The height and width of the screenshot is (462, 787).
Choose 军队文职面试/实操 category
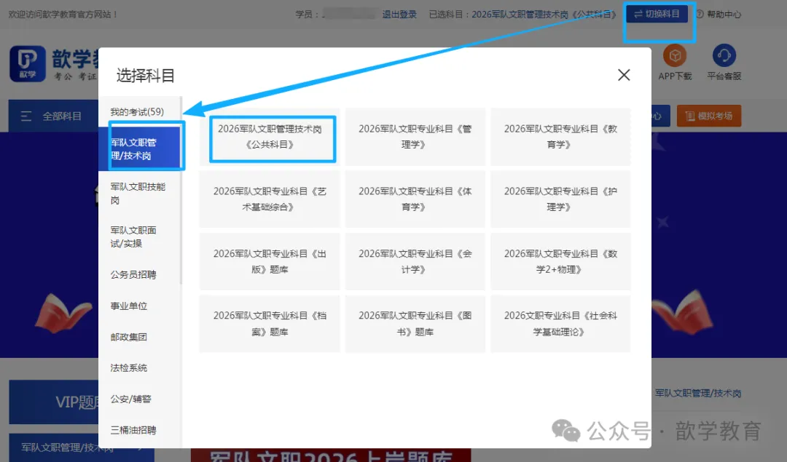[x=133, y=236]
